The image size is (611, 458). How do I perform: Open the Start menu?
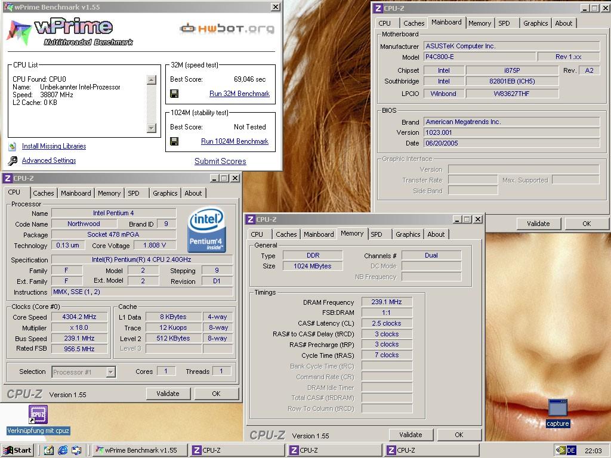click(17, 450)
